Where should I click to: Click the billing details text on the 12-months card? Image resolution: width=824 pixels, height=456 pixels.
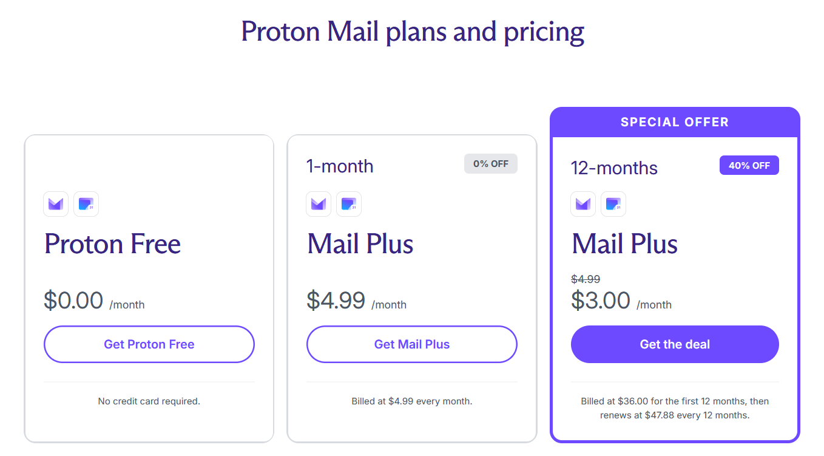click(x=675, y=408)
